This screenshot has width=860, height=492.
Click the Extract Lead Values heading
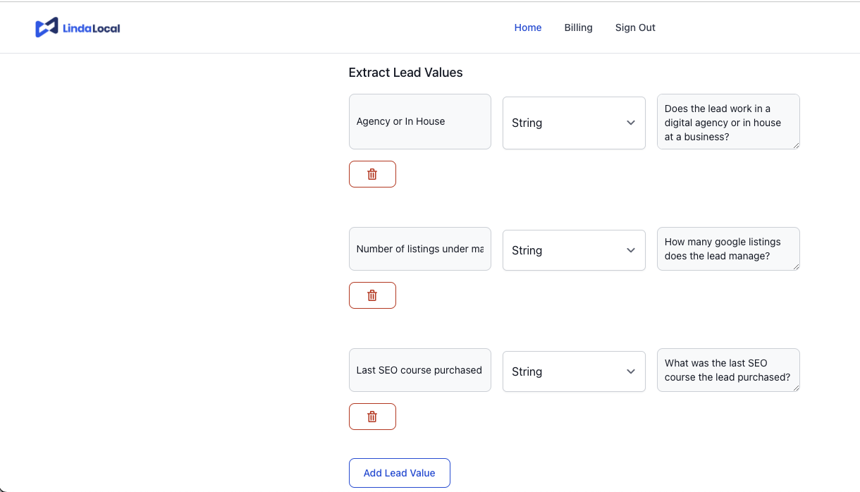tap(405, 73)
